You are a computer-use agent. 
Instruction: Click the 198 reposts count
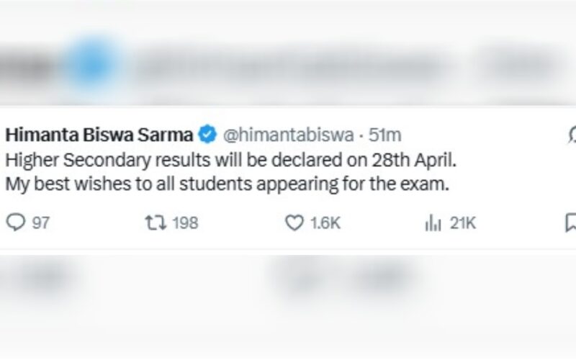coord(186,224)
